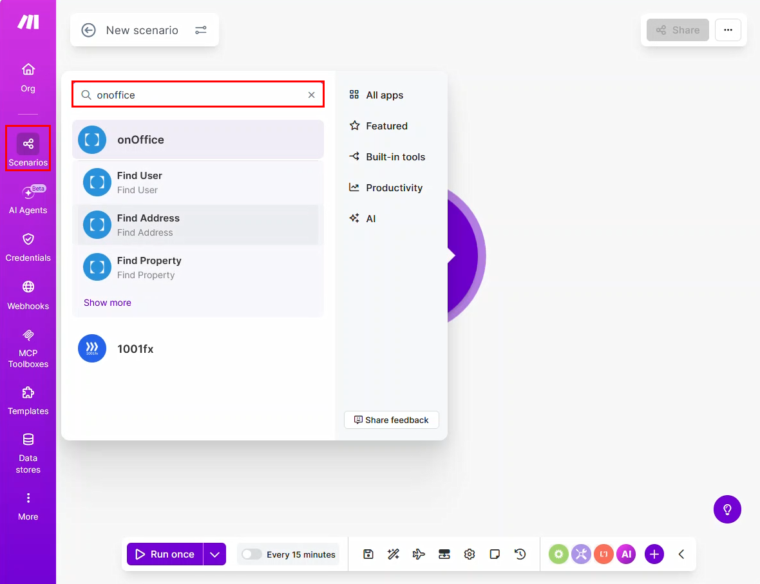Open AI Agents beta section
Viewport: 760px width, 584px height.
click(28, 199)
